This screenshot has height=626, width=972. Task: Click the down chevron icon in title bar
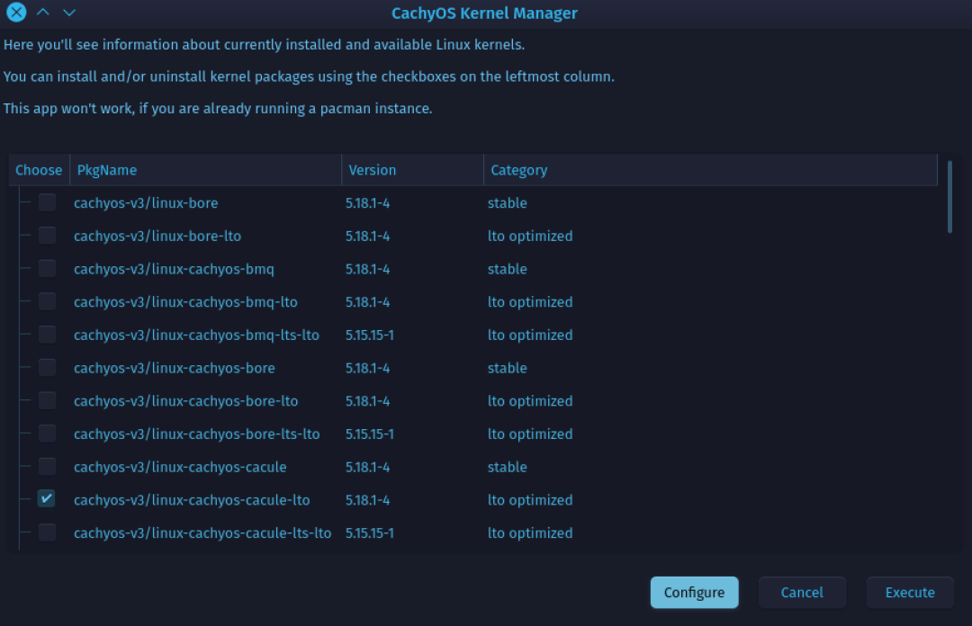[x=69, y=12]
